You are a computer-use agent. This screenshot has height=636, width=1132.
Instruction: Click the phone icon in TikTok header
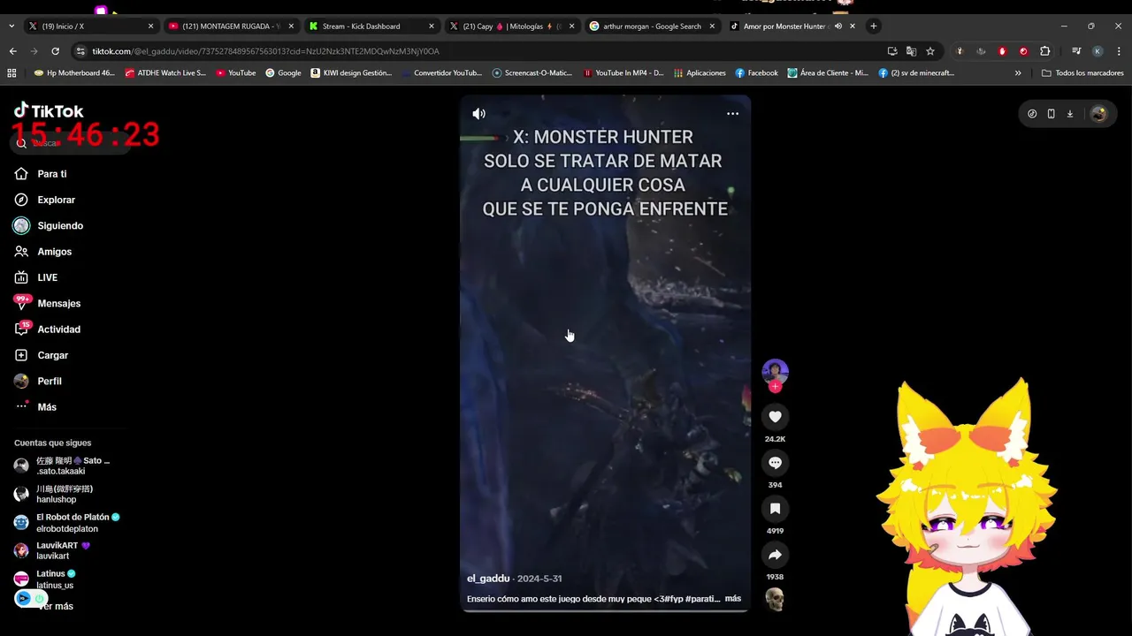(1051, 114)
